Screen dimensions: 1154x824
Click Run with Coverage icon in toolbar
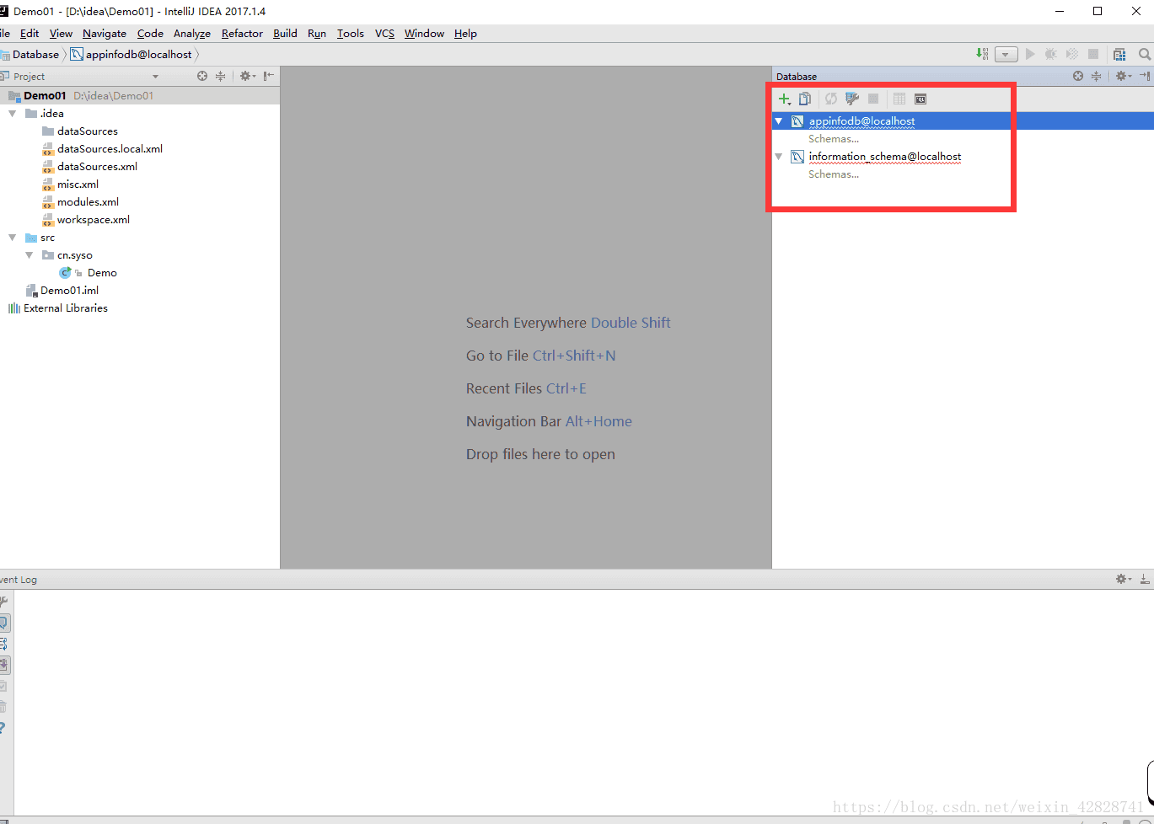click(1072, 54)
